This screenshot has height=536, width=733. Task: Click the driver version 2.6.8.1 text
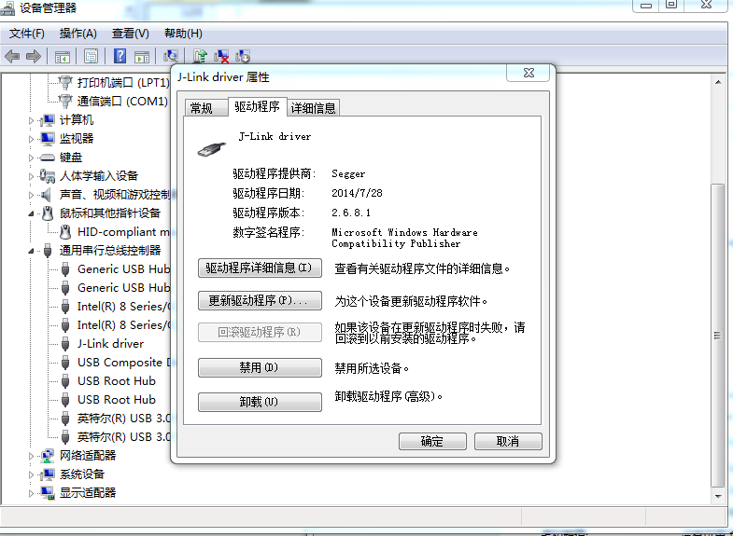point(351,213)
